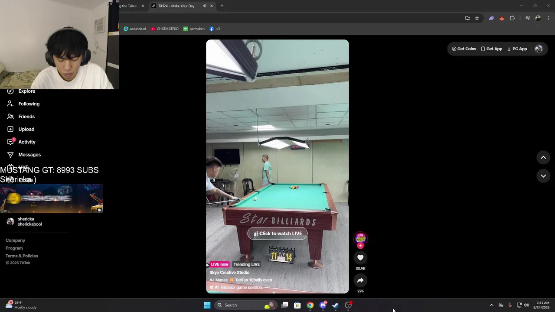Open the Program footer link
This screenshot has width=555, height=312.
[x=14, y=248]
